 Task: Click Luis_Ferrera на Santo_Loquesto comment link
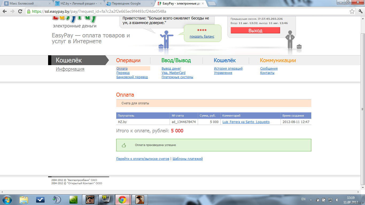tap(246, 122)
